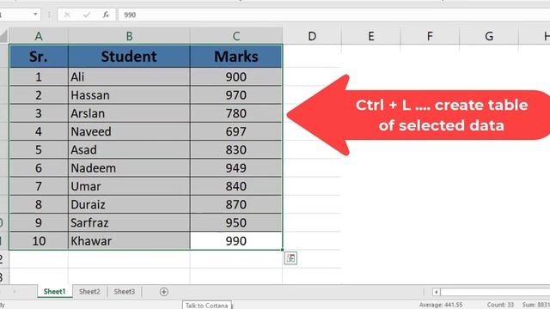This screenshot has height=309, width=550.
Task: Select the cell containing 'Duraiz'
Action: click(x=129, y=204)
